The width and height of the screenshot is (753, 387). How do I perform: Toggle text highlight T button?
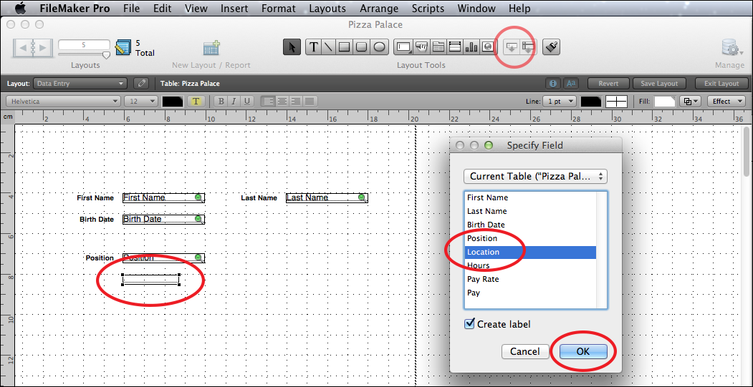pyautogui.click(x=197, y=101)
